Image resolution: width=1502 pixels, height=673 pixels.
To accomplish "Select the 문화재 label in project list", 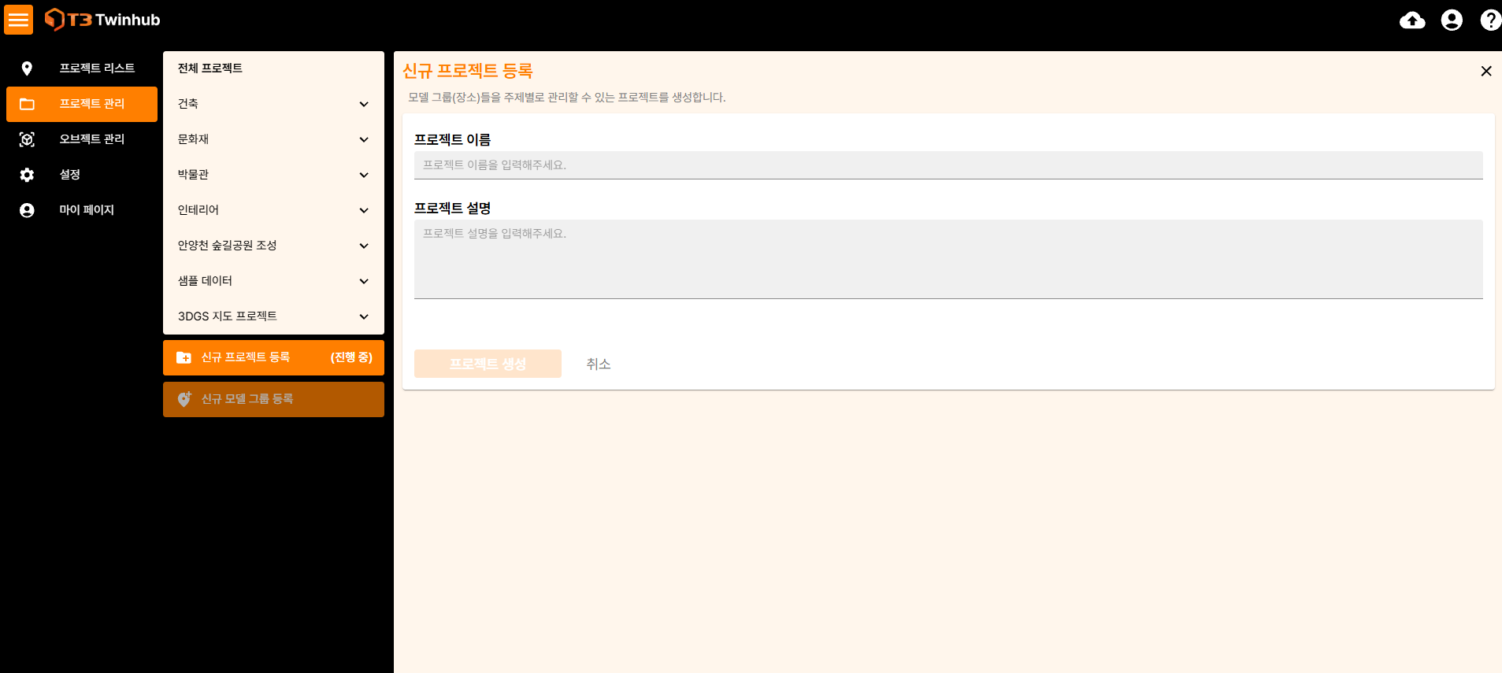I will point(194,139).
